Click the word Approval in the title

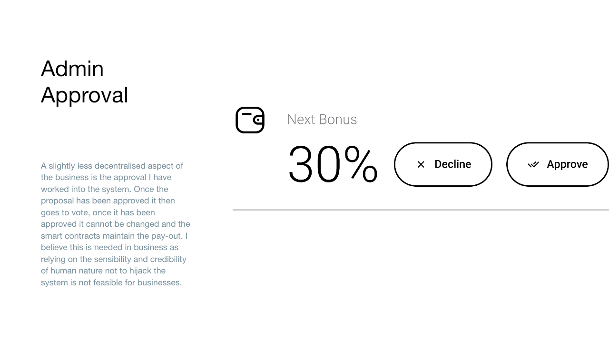pyautogui.click(x=85, y=95)
